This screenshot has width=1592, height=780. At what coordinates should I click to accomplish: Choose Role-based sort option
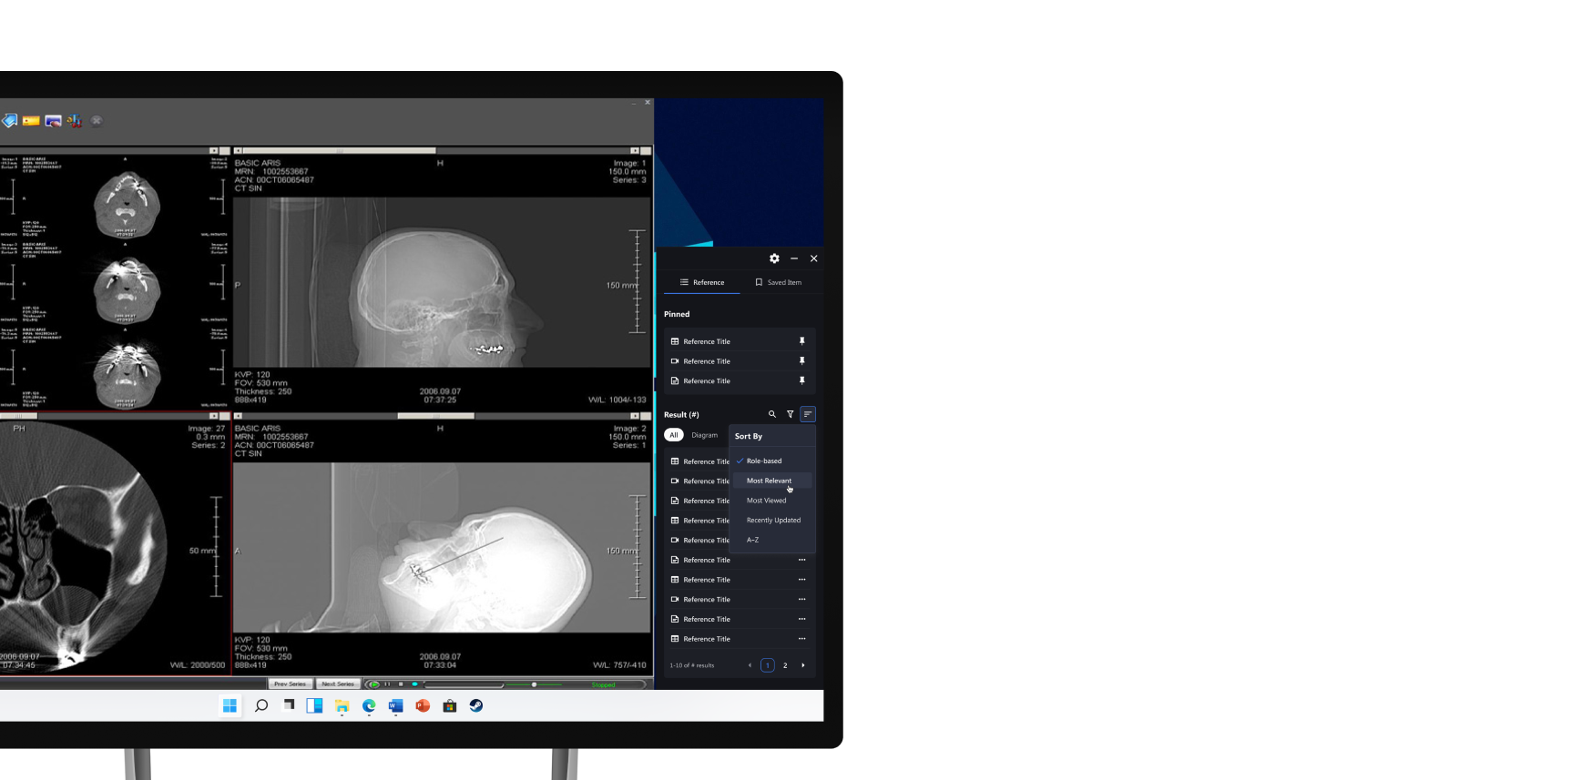coord(772,461)
